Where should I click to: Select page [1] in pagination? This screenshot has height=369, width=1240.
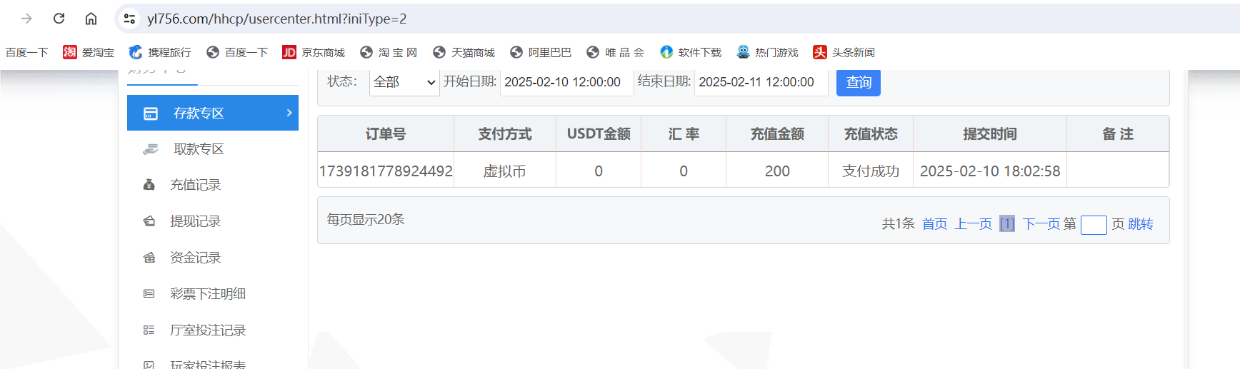click(x=1007, y=224)
